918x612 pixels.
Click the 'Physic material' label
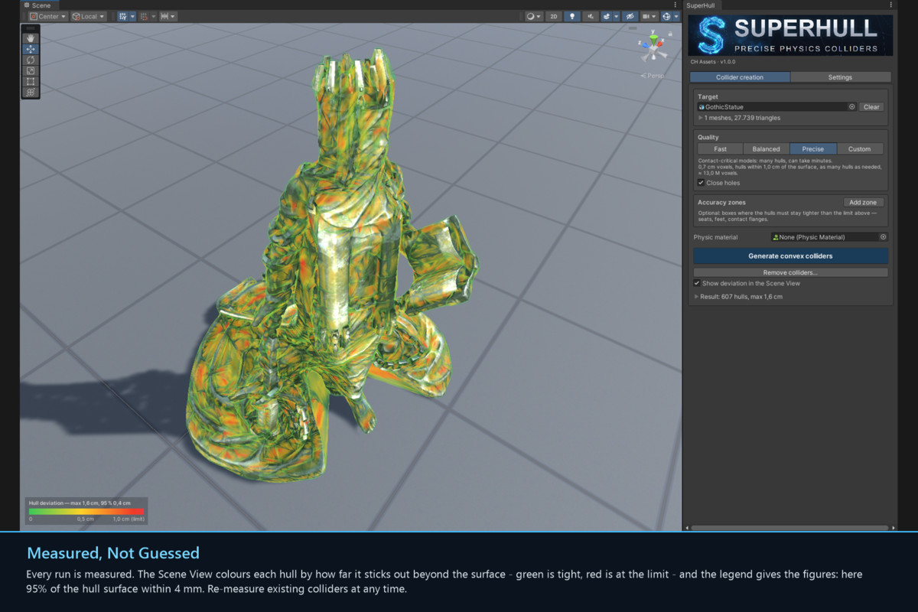tap(716, 237)
